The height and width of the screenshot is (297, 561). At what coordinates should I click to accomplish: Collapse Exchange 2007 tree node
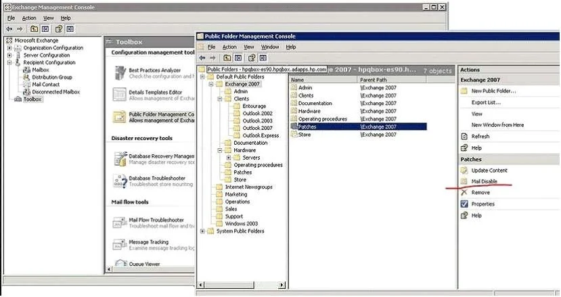tap(211, 84)
